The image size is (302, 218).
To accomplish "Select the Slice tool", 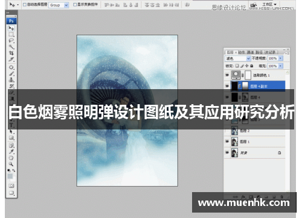I will (11, 60).
